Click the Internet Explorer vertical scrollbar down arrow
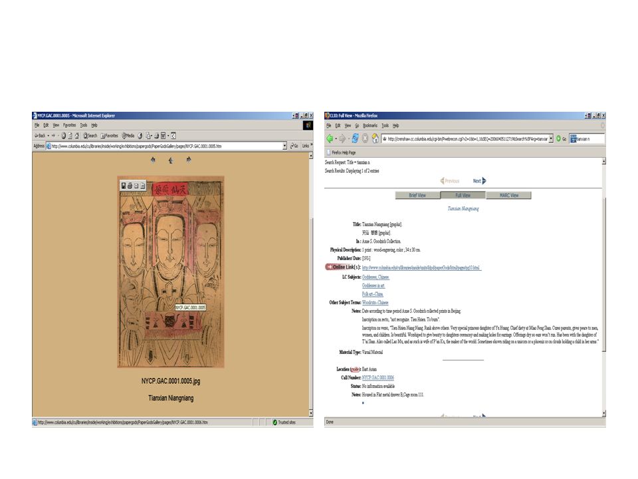Image resolution: width=638 pixels, height=479 pixels. (x=311, y=413)
